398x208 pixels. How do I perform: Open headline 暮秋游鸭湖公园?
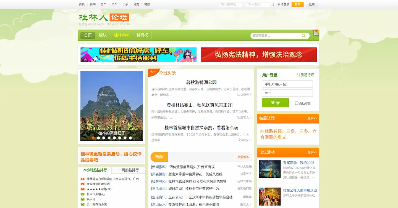(x=201, y=82)
